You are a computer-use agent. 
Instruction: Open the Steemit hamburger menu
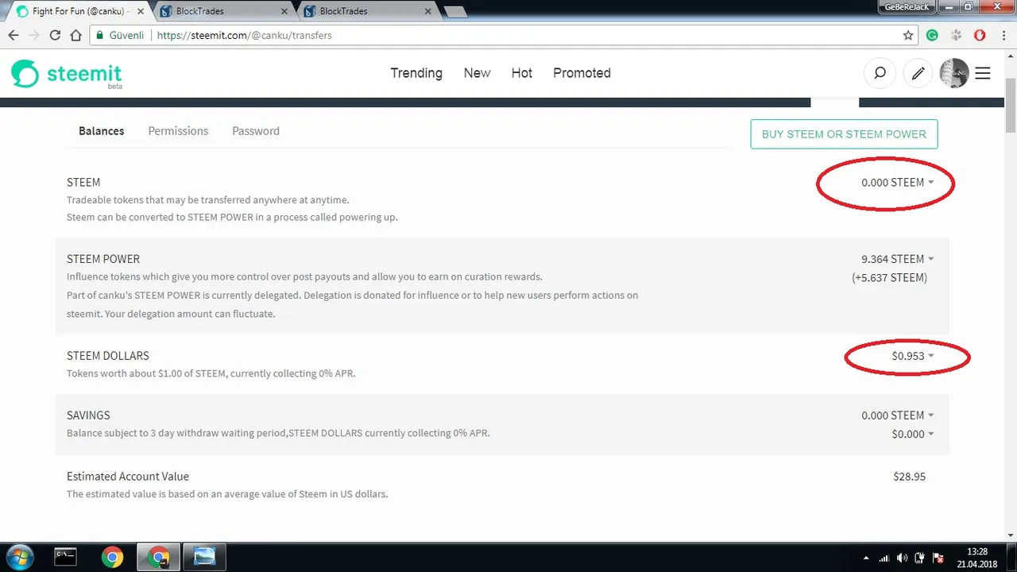click(983, 73)
